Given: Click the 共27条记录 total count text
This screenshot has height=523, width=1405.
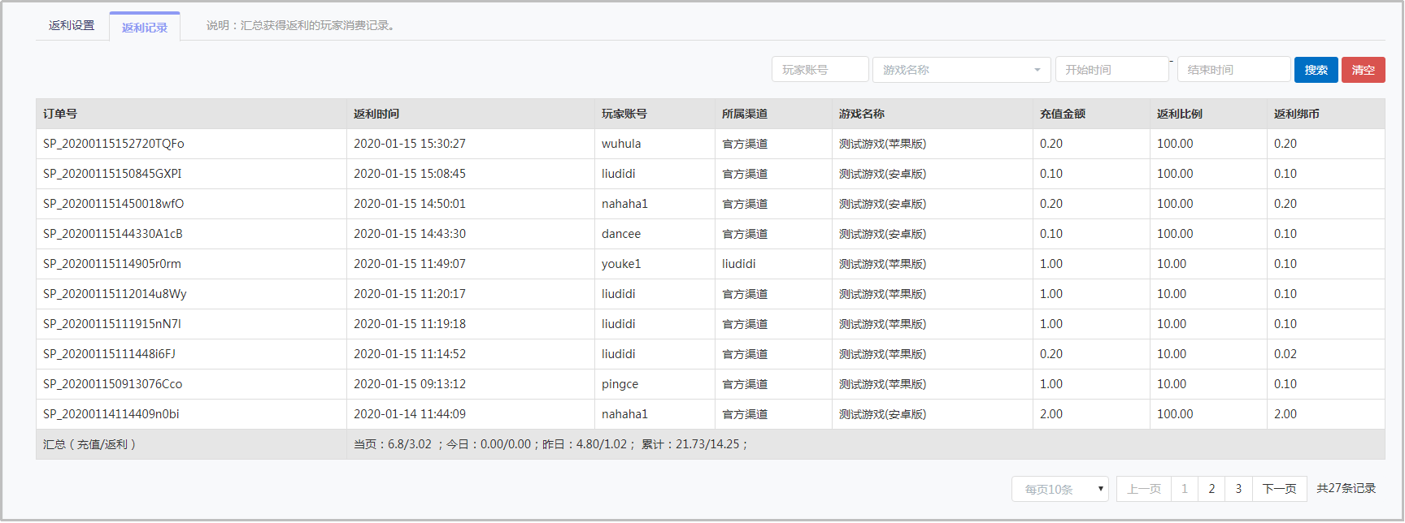Looking at the screenshot, I should (x=1346, y=488).
